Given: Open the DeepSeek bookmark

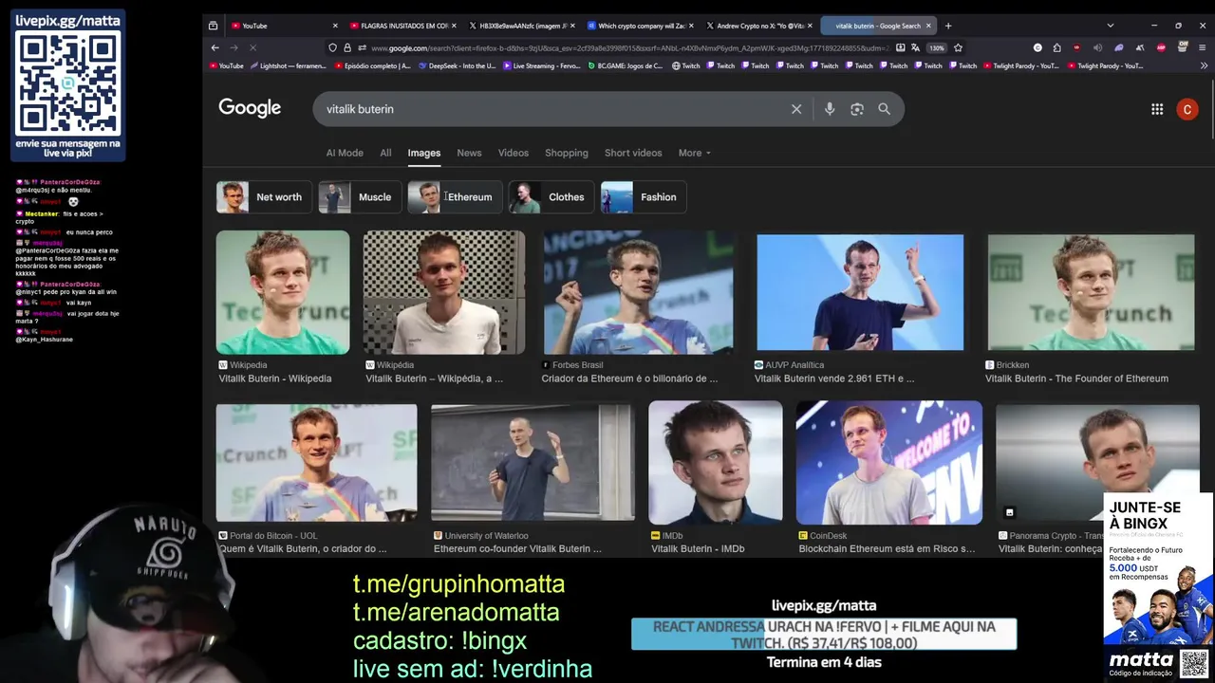Looking at the screenshot, I should click(458, 66).
